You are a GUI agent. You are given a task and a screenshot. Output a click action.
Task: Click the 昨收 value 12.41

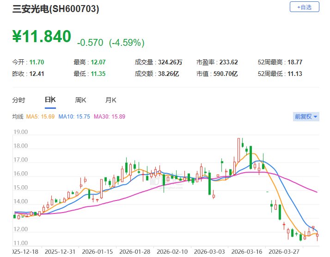coord(37,74)
